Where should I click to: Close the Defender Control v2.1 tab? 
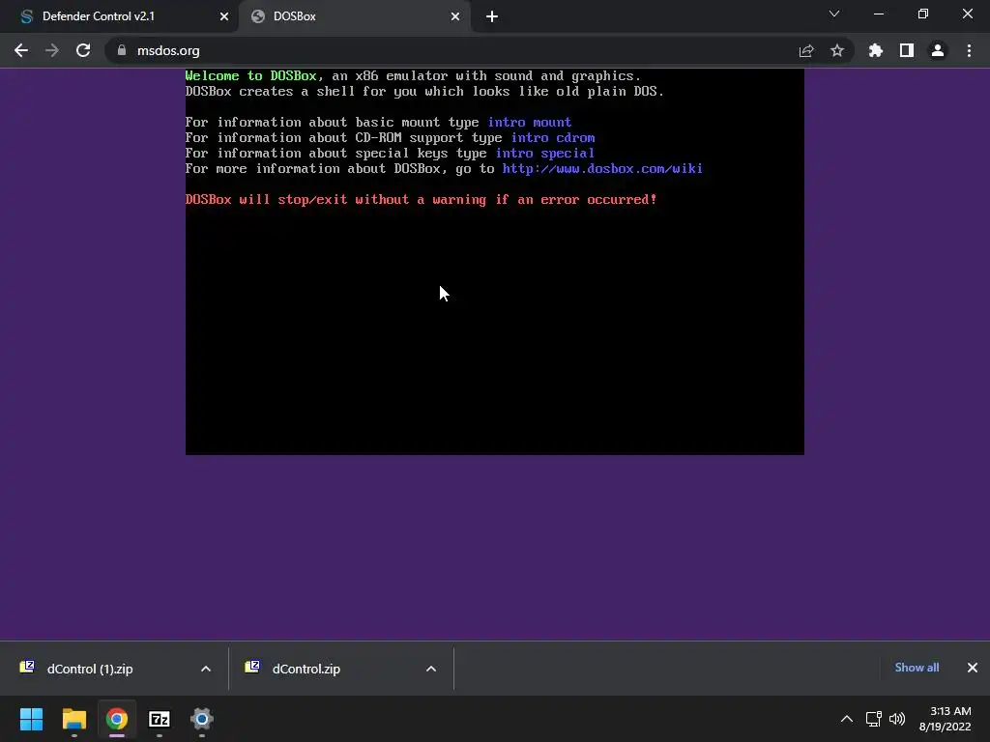click(x=224, y=16)
